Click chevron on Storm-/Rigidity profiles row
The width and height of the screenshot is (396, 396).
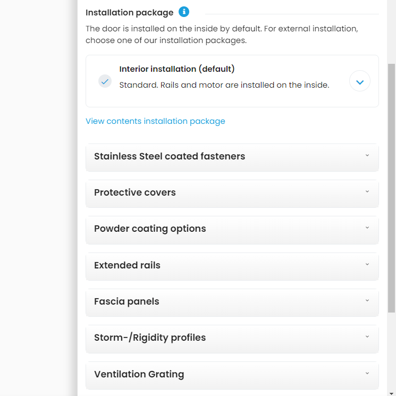pyautogui.click(x=367, y=336)
